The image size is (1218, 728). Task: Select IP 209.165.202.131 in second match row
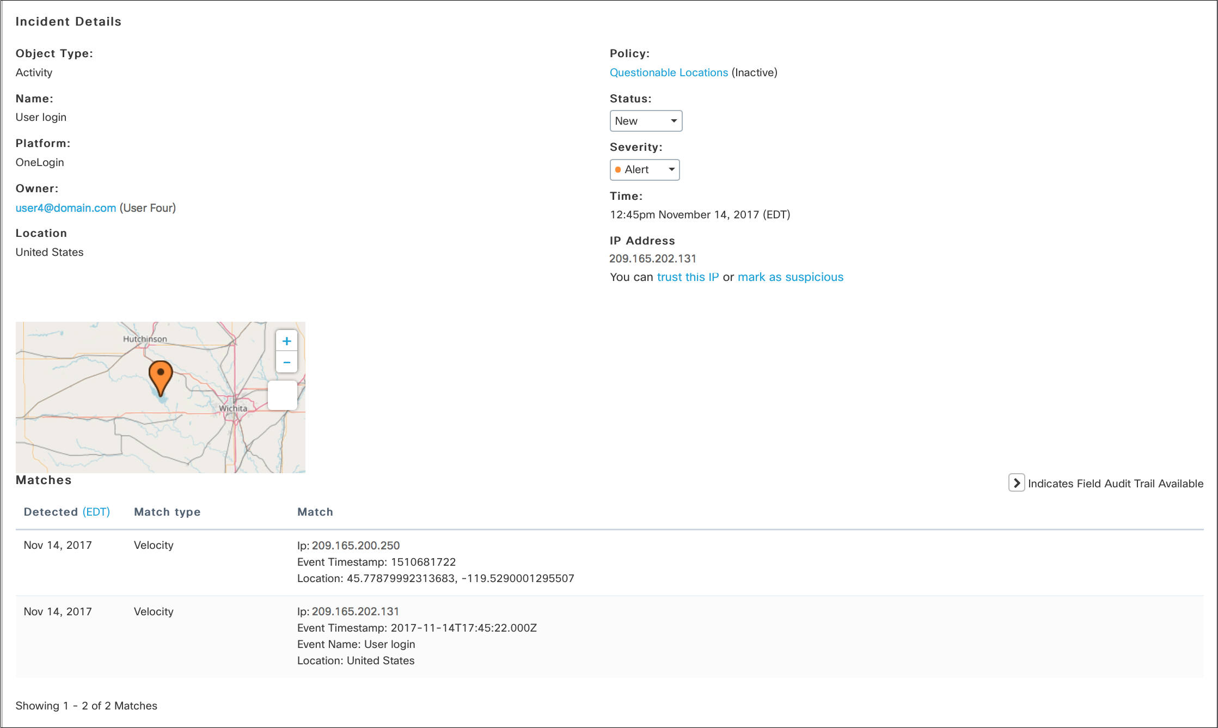[x=355, y=611]
